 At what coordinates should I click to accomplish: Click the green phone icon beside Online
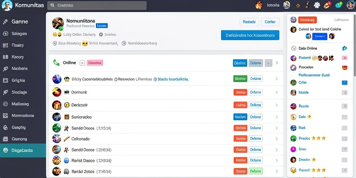[x=56, y=63]
